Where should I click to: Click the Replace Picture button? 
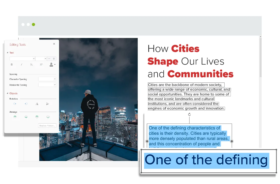(47, 125)
